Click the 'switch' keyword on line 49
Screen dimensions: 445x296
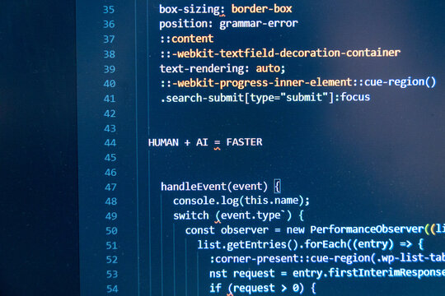click(191, 215)
